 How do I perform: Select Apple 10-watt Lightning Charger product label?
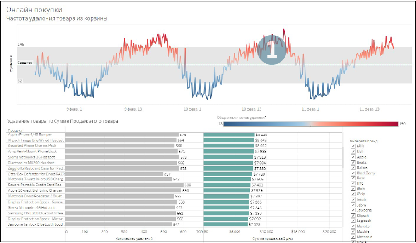(36, 191)
